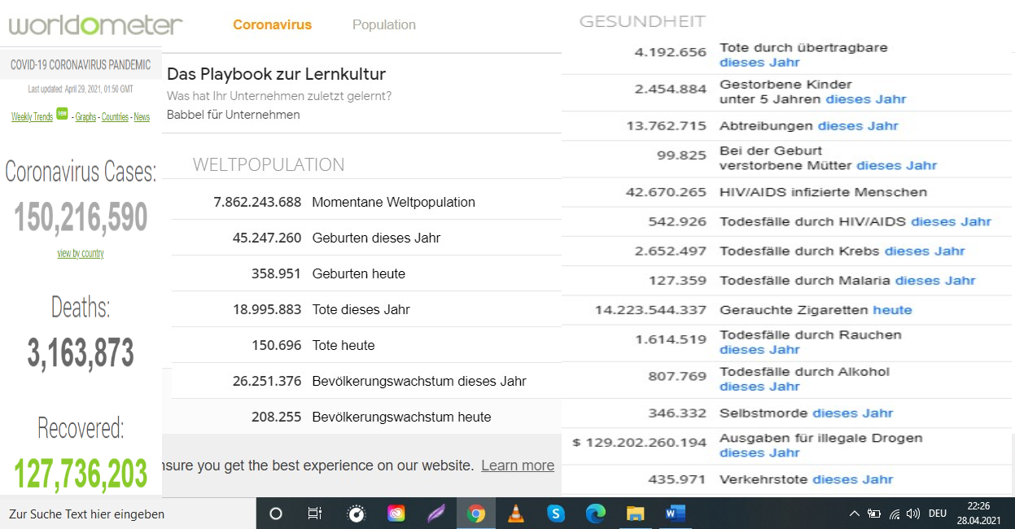
Task: Open File Explorer from the taskbar
Action: tap(635, 514)
